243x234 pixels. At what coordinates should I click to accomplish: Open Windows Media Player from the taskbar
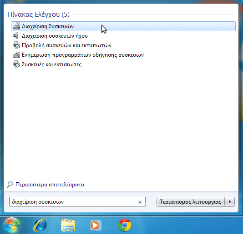coord(96,225)
